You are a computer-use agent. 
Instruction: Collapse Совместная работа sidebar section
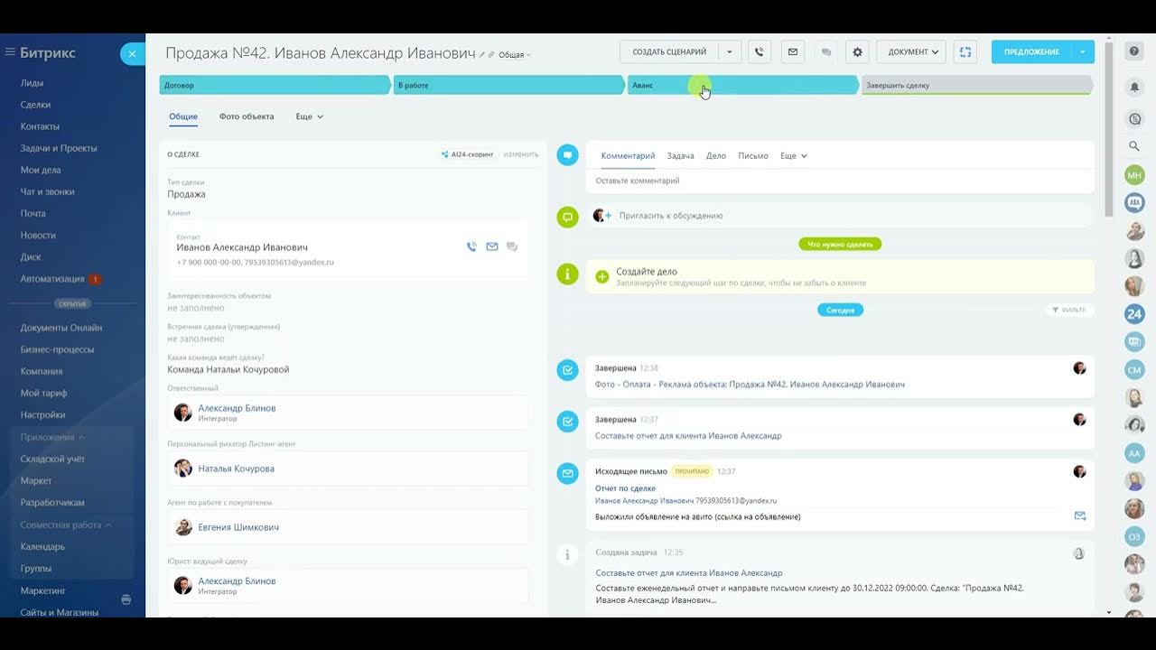point(66,525)
